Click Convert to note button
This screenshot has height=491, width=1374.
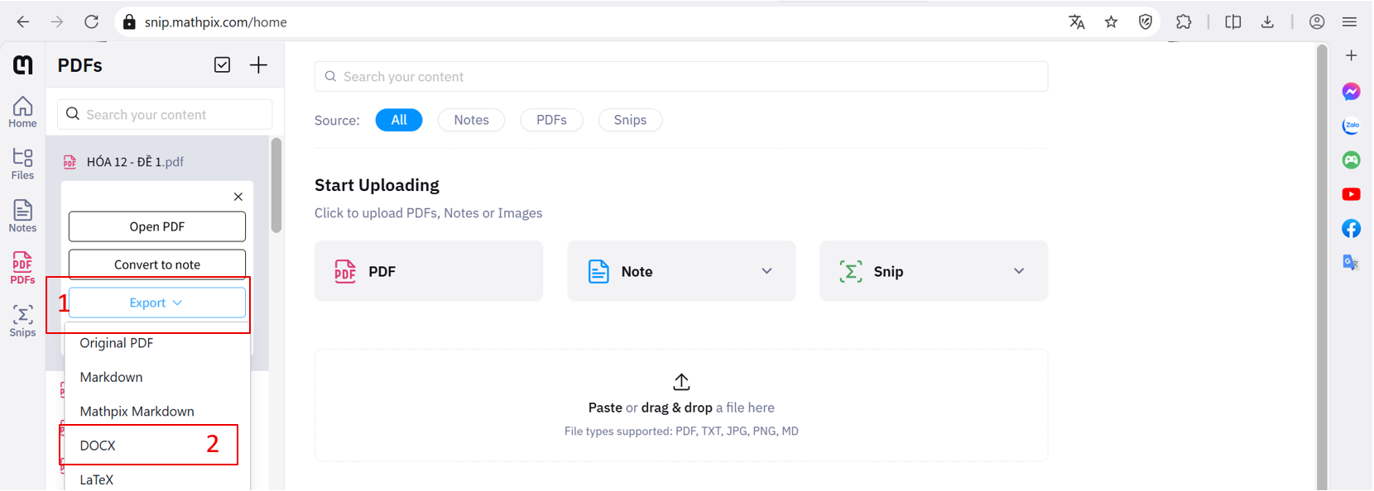click(156, 265)
